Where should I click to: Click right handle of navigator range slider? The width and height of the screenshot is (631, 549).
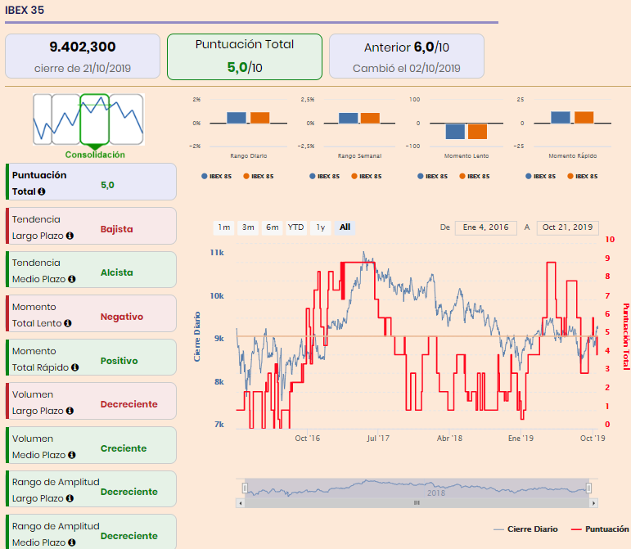[x=588, y=488]
